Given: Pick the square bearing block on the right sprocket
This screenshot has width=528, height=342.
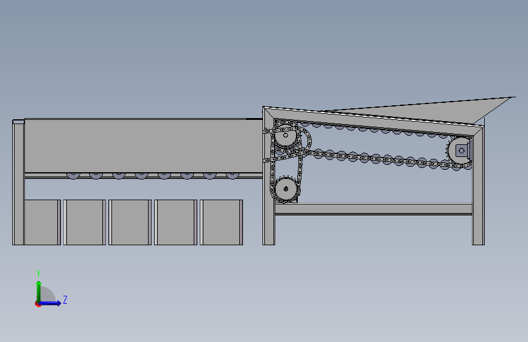Looking at the screenshot, I should [x=463, y=150].
